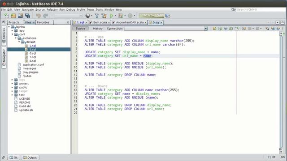
Task: Click the Keep Prior Tabs icon in editor toolbar
Action: point(236,29)
